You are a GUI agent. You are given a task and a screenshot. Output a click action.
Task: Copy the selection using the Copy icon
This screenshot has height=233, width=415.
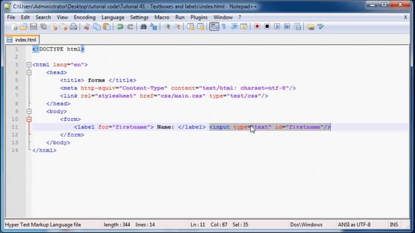click(97, 27)
